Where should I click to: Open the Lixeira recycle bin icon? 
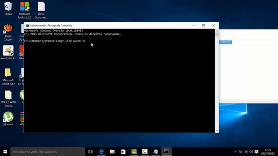pos(8,8)
